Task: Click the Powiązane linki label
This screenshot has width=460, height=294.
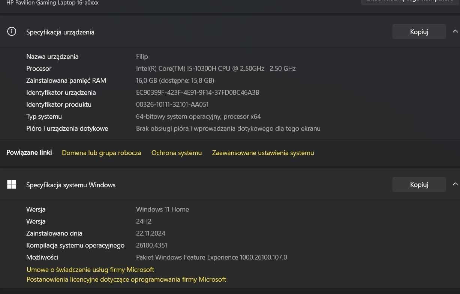Action: 29,152
